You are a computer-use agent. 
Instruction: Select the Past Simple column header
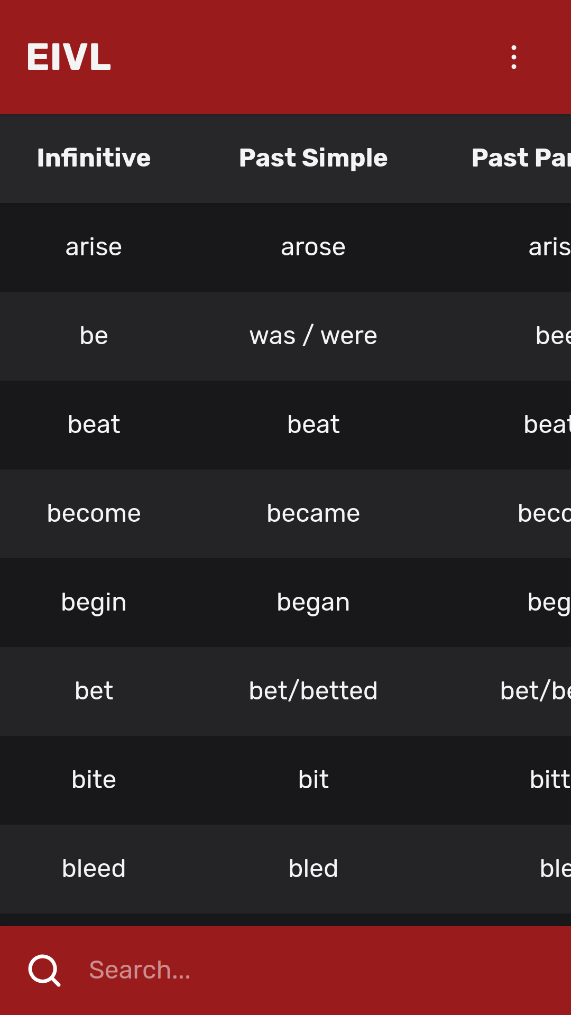[313, 158]
